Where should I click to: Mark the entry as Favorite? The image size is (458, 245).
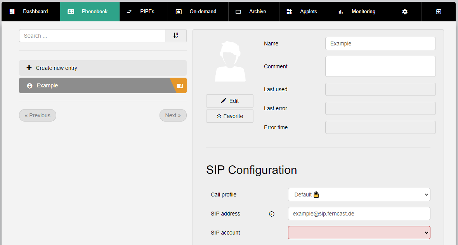tap(230, 116)
